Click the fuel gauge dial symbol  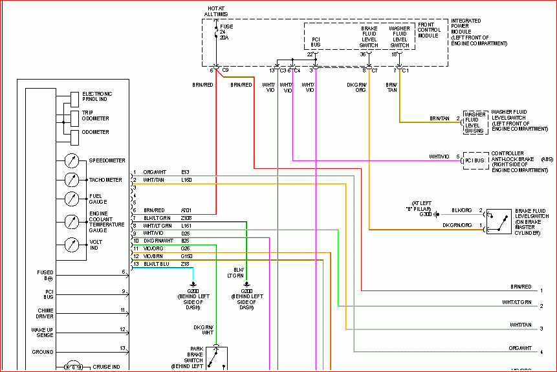click(72, 199)
